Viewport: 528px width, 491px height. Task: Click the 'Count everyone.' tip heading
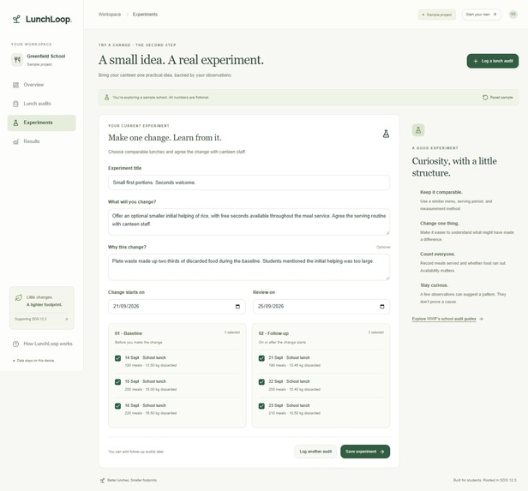[437, 254]
